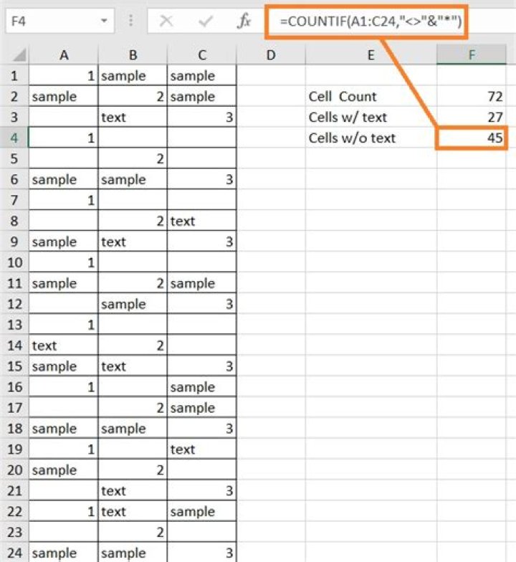Select row 4 header
The width and height of the screenshot is (516, 562).
14,138
